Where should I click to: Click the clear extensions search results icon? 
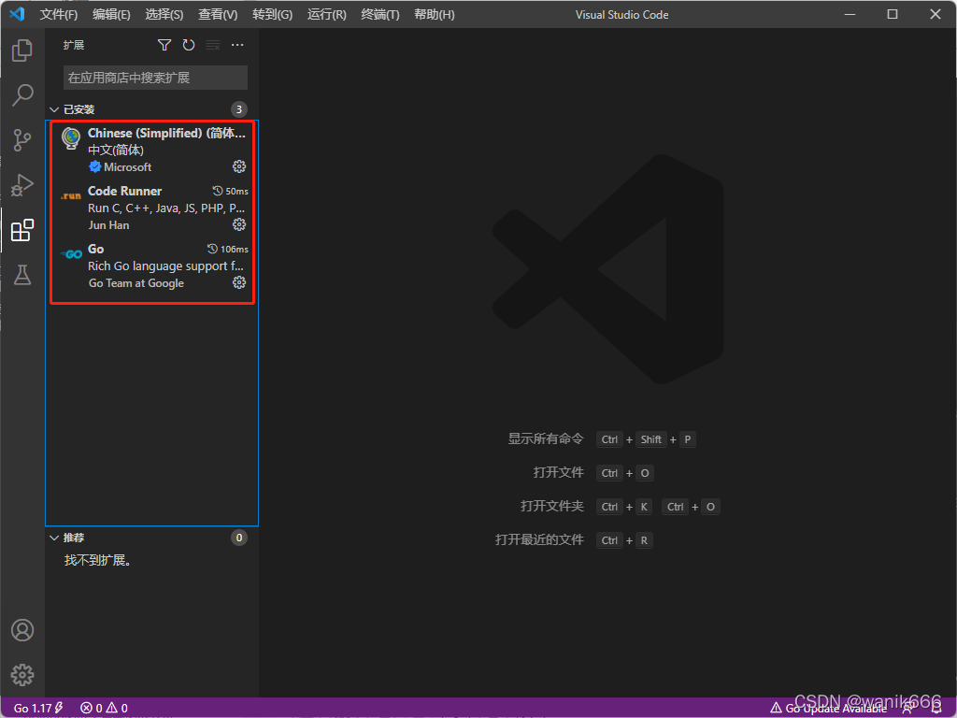(x=213, y=45)
